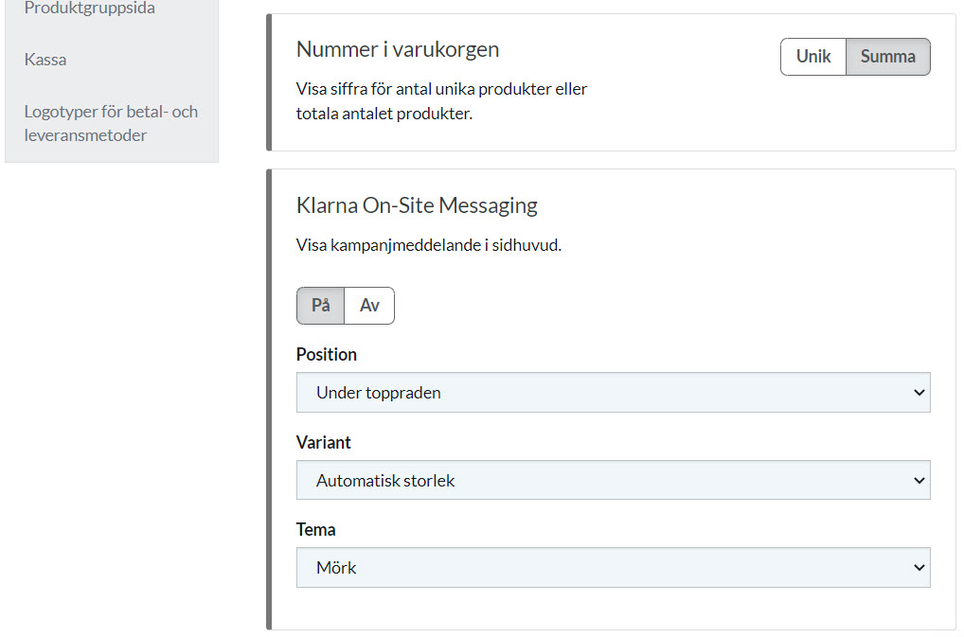Viewport: 964px width, 637px height.
Task: Click the 'Nummer i varukorgen' heading
Action: point(398,49)
